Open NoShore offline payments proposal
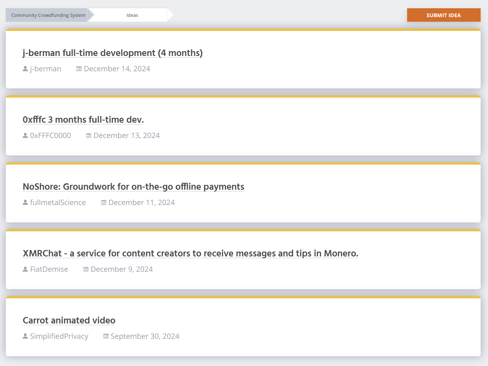Viewport: 488px width, 366px height. 133,187
